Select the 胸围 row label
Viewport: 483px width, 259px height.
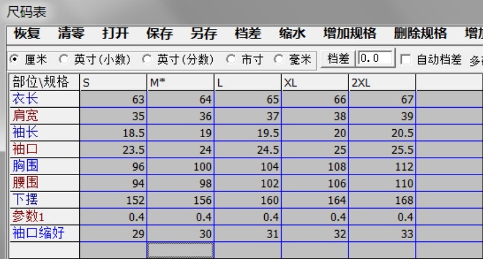pos(45,166)
